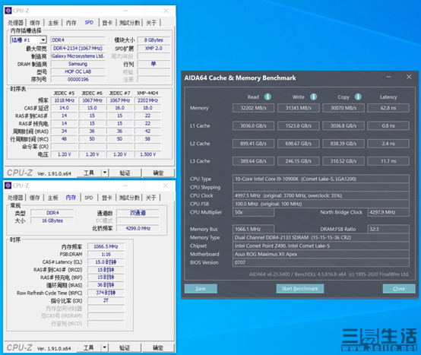Click 验证 button in bottom CPU-Z window
Viewport: 421px width, 355px height.
(x=125, y=347)
